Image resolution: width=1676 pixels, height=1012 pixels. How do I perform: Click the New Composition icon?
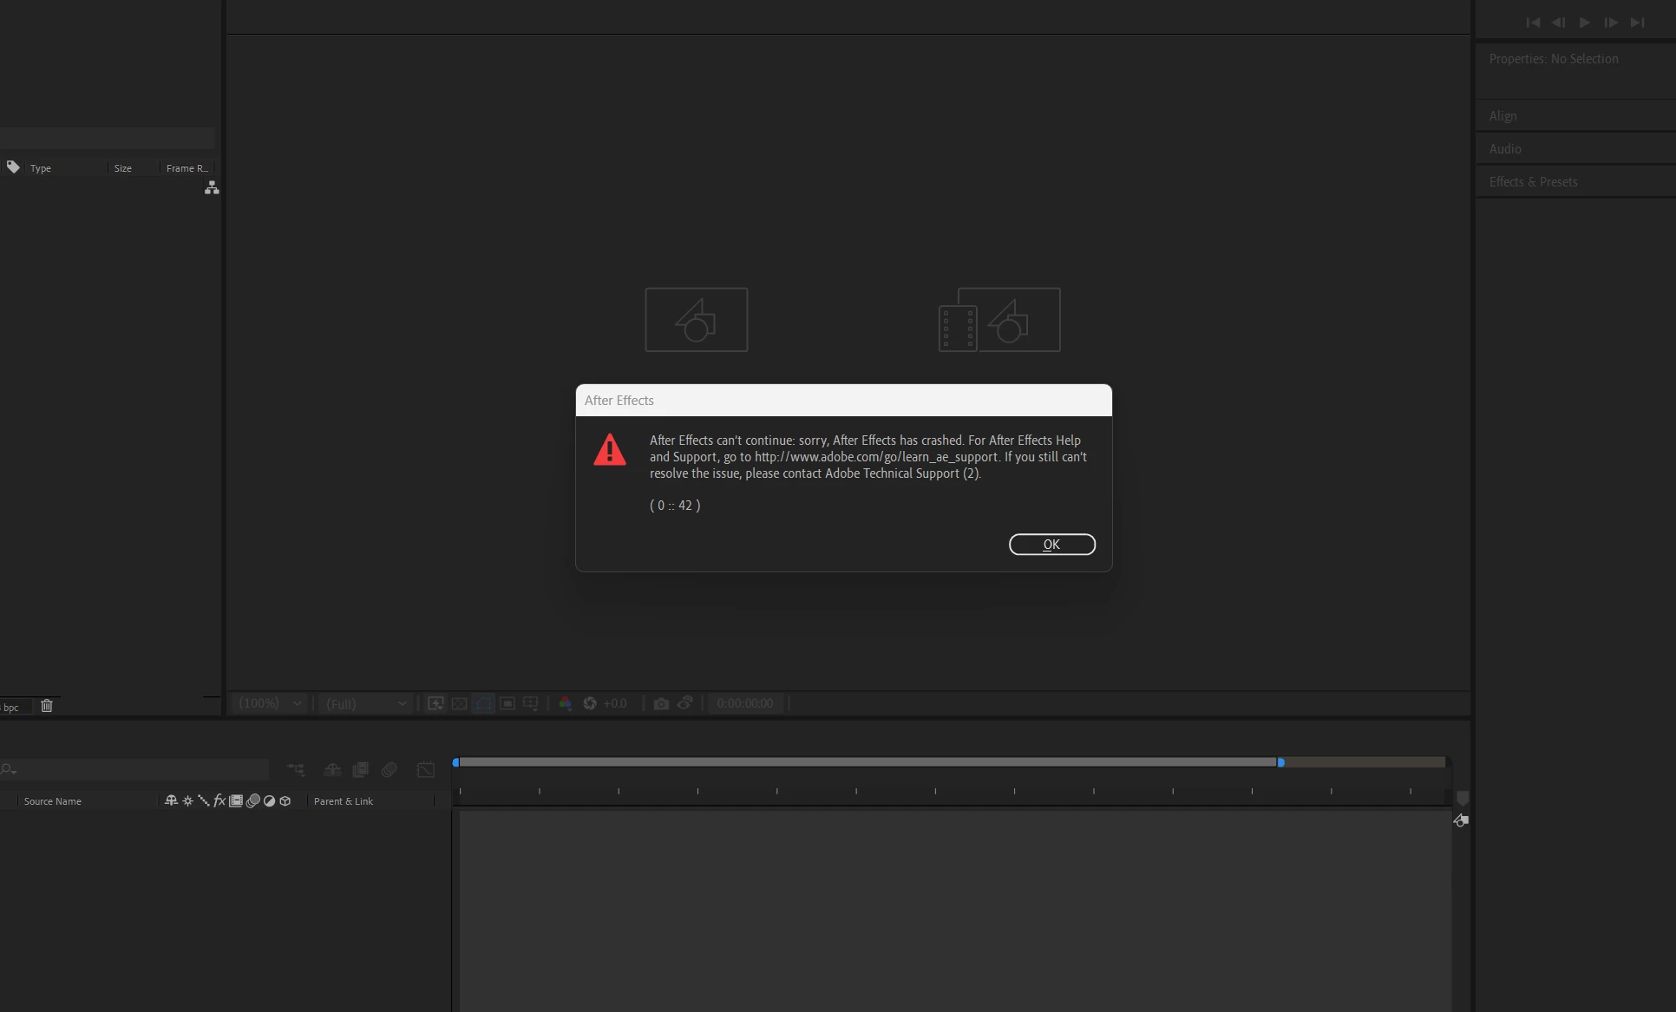[696, 320]
